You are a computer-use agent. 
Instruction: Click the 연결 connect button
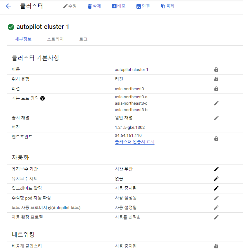pyautogui.click(x=143, y=6)
